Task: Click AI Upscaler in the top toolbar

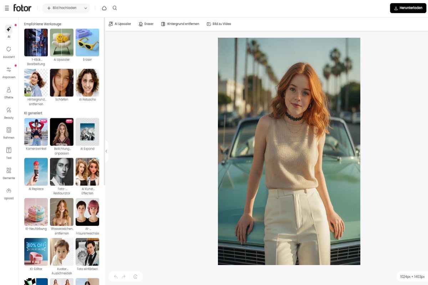Action: click(120, 24)
